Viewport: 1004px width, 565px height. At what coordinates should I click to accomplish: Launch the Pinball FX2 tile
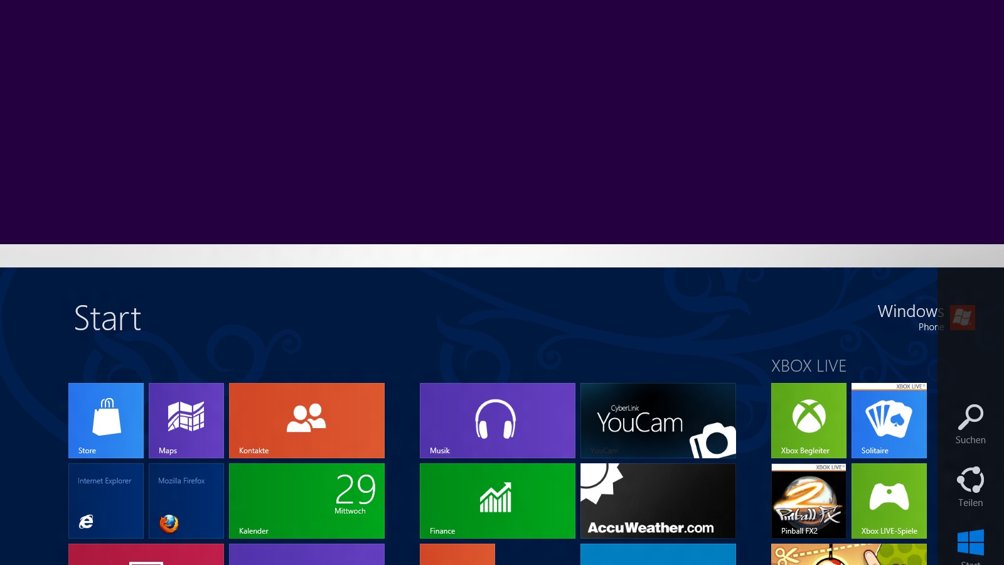(809, 501)
